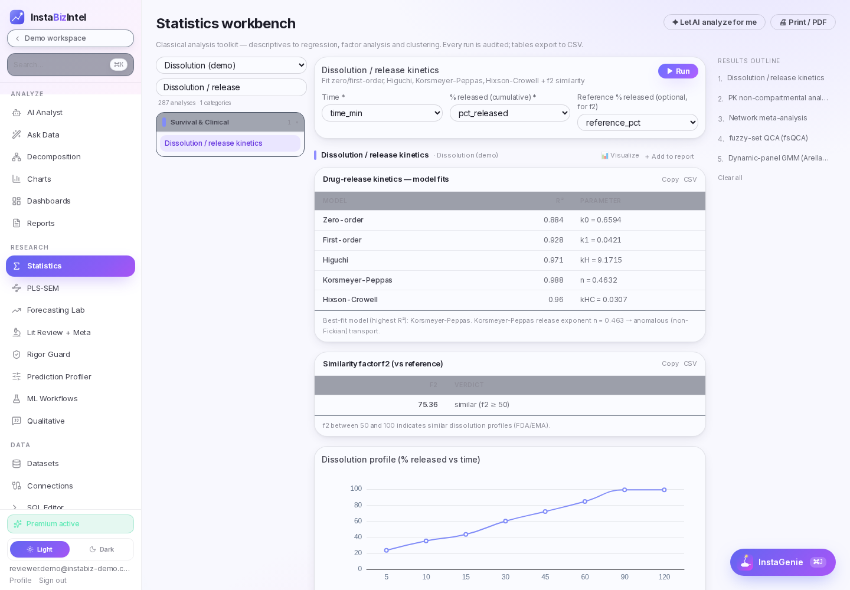
Task: Collapse the Survival & Clinical category
Action: (x=230, y=122)
